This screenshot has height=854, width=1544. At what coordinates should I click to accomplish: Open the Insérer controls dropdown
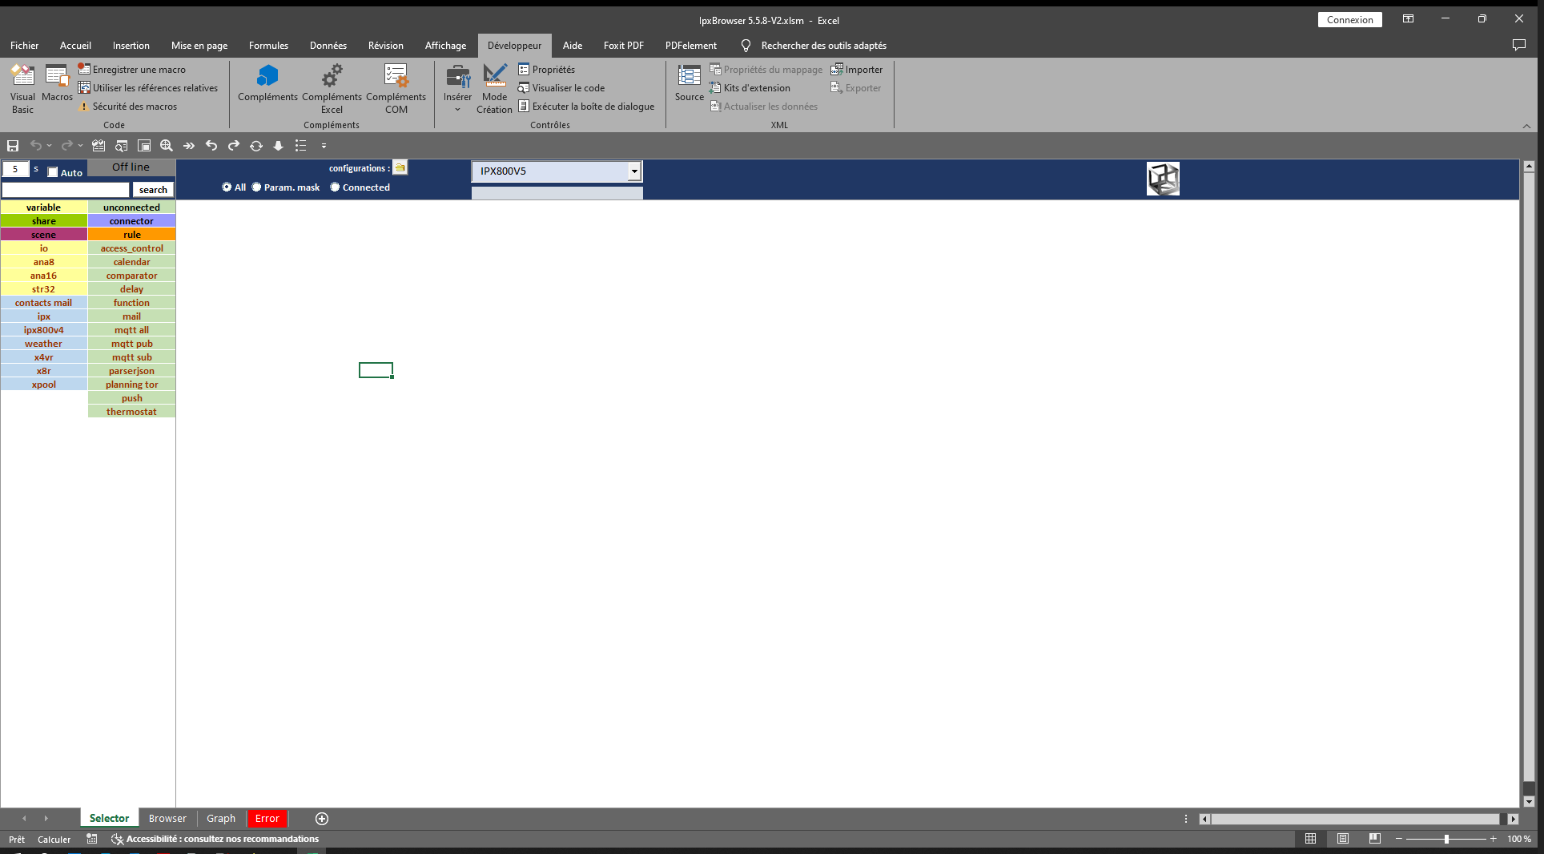[457, 88]
